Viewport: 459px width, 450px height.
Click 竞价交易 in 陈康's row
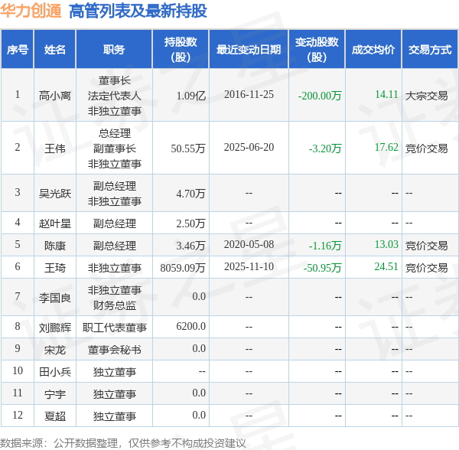click(427, 246)
